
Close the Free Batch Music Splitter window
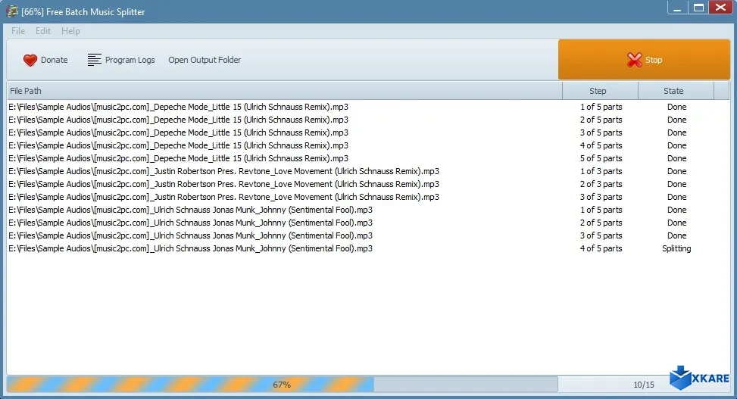pyautogui.click(x=720, y=8)
